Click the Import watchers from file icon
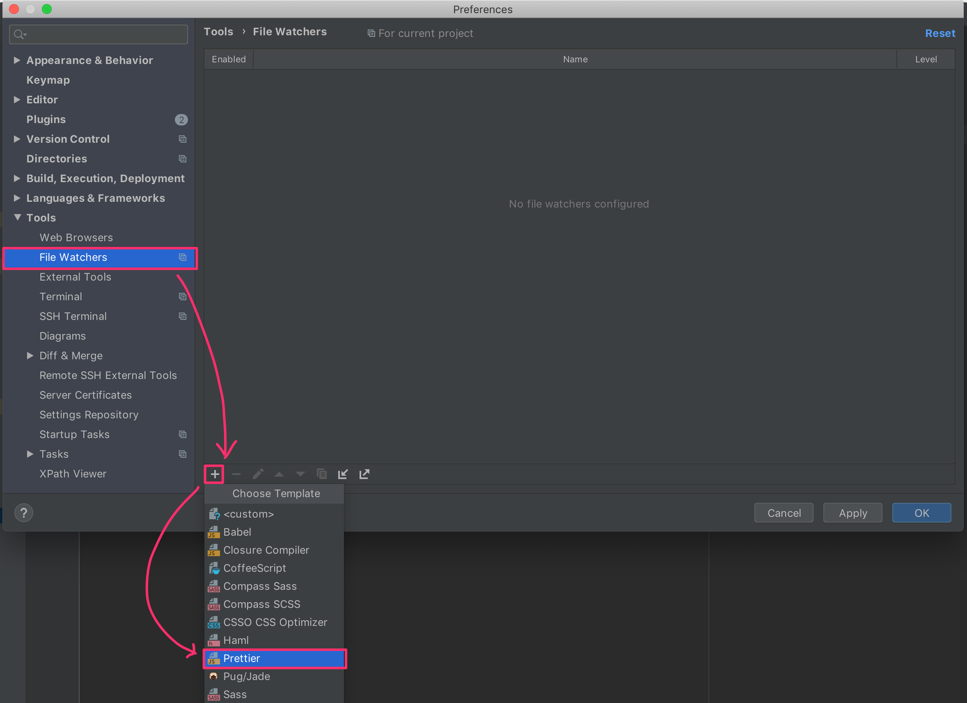Image resolution: width=967 pixels, height=703 pixels. [x=341, y=473]
